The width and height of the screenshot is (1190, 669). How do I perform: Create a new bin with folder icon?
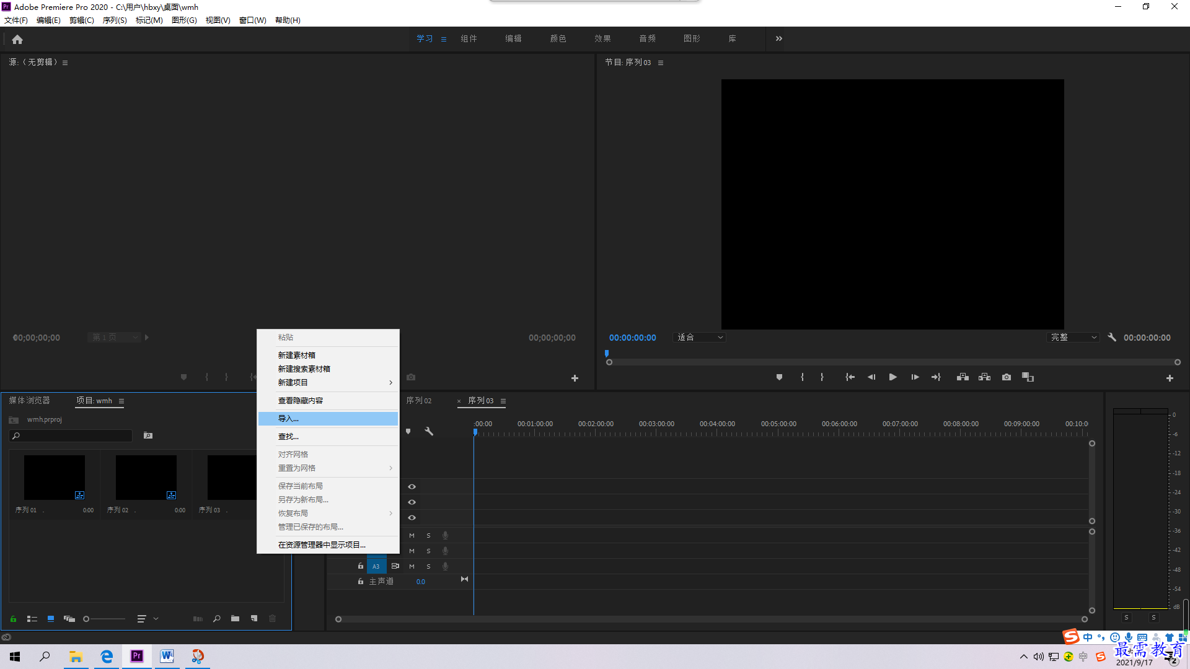pyautogui.click(x=236, y=619)
